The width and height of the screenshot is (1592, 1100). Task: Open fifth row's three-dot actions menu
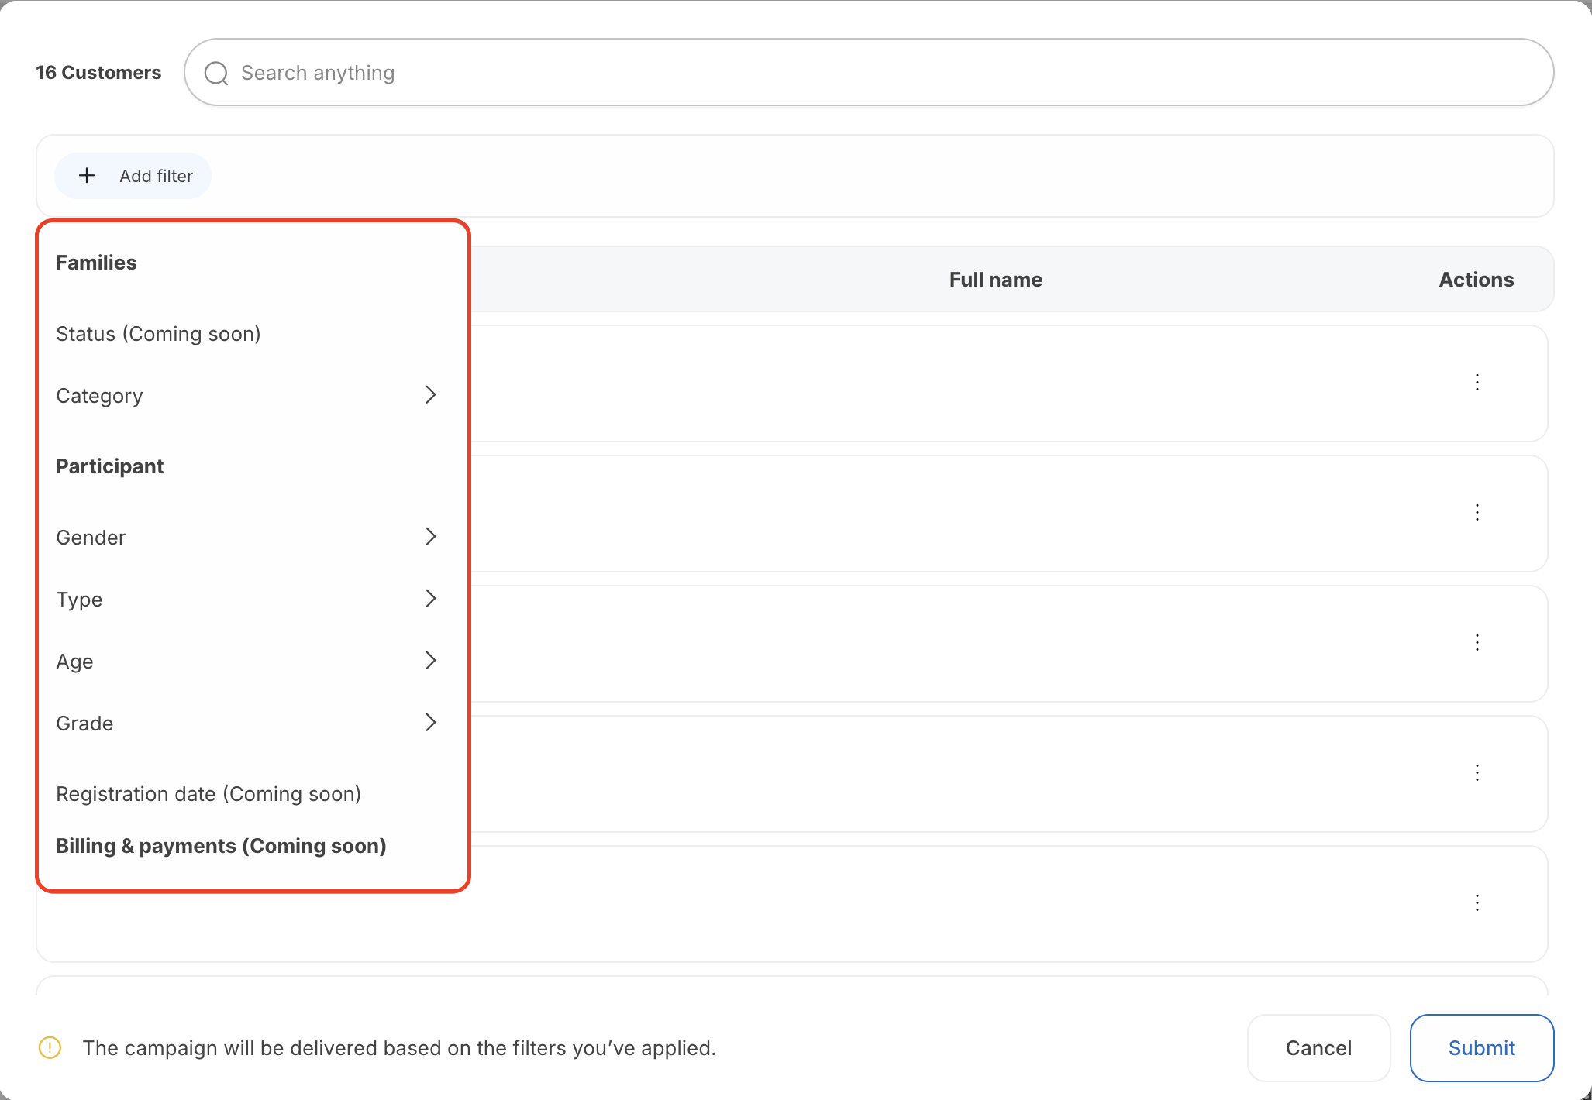1477,902
